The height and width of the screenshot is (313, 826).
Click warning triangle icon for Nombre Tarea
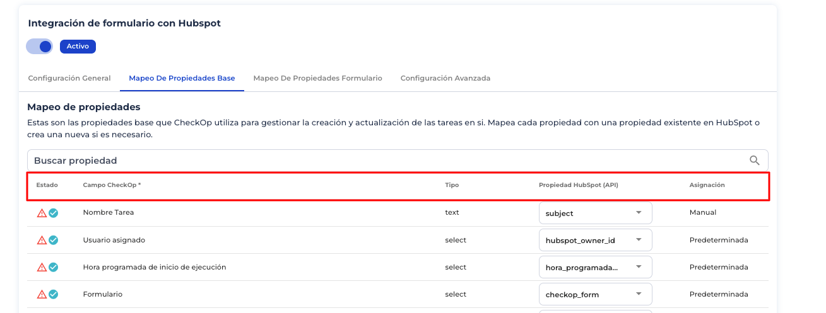(x=42, y=213)
